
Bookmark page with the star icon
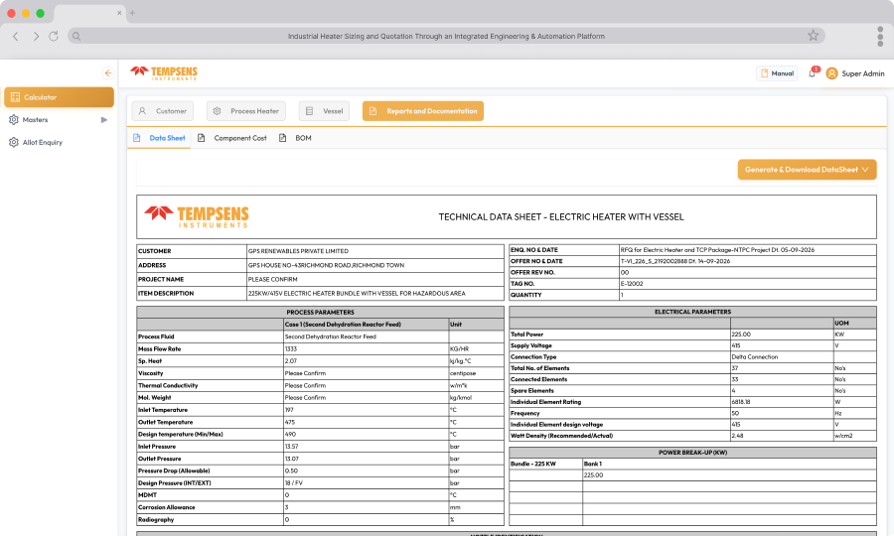click(813, 36)
